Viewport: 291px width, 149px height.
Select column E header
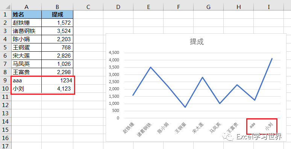click(x=148, y=7)
